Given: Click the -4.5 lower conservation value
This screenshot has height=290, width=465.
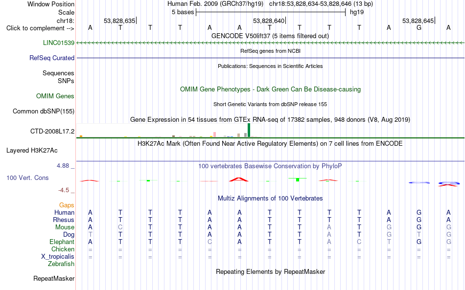Looking at the screenshot, I should click(x=64, y=190).
